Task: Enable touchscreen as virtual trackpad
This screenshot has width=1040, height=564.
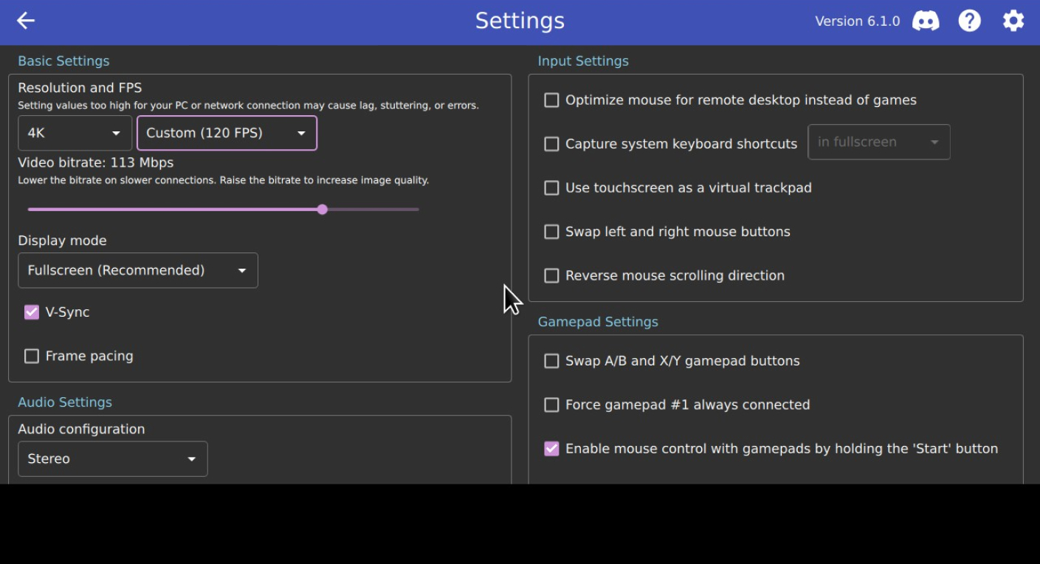Action: click(x=551, y=188)
